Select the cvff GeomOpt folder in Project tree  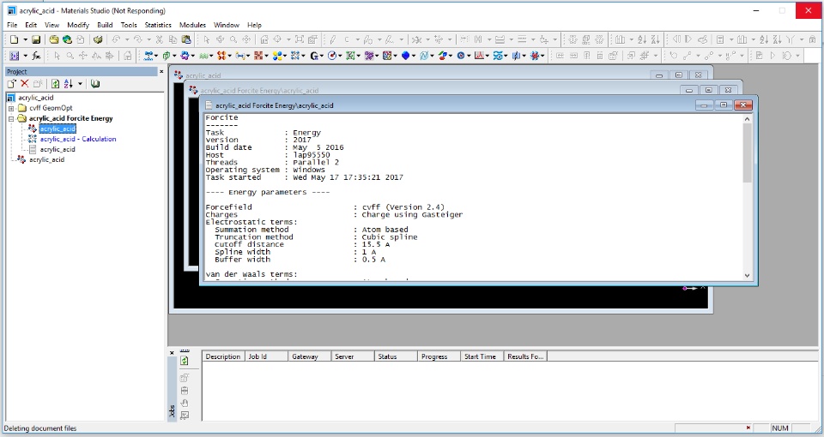coord(51,108)
